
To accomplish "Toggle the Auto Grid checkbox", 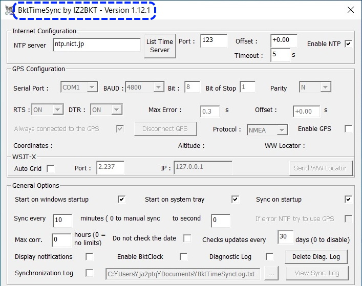I will tap(50, 169).
